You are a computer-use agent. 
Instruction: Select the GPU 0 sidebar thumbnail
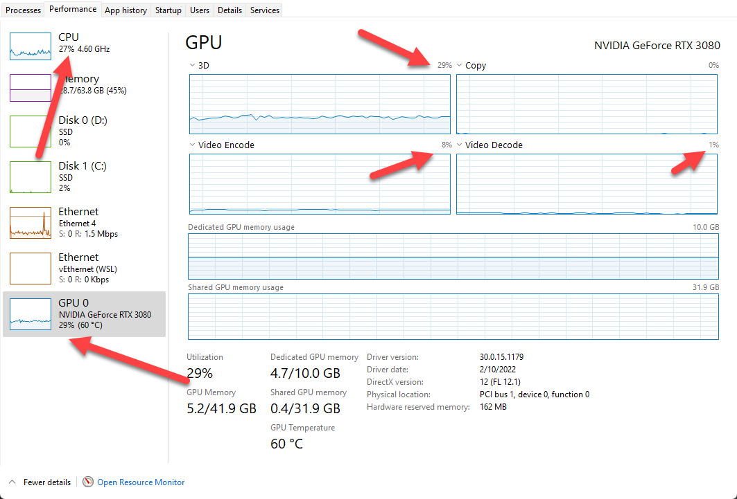30,314
